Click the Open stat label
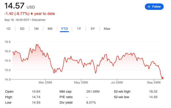The height and width of the screenshot is (108, 171). coord(9,92)
